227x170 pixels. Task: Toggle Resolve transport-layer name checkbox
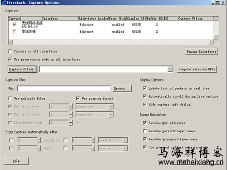tap(145, 139)
